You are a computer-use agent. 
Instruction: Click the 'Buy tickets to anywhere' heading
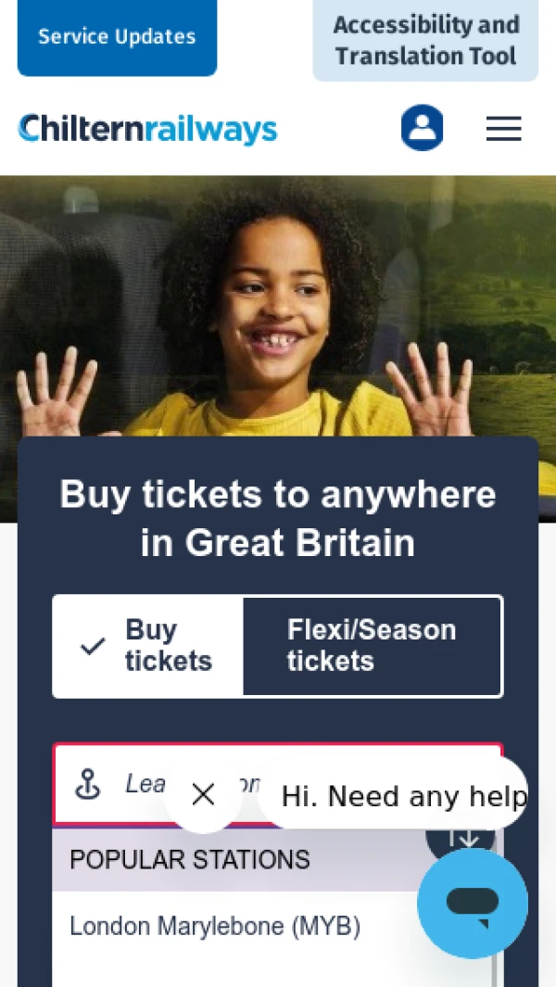point(278,518)
